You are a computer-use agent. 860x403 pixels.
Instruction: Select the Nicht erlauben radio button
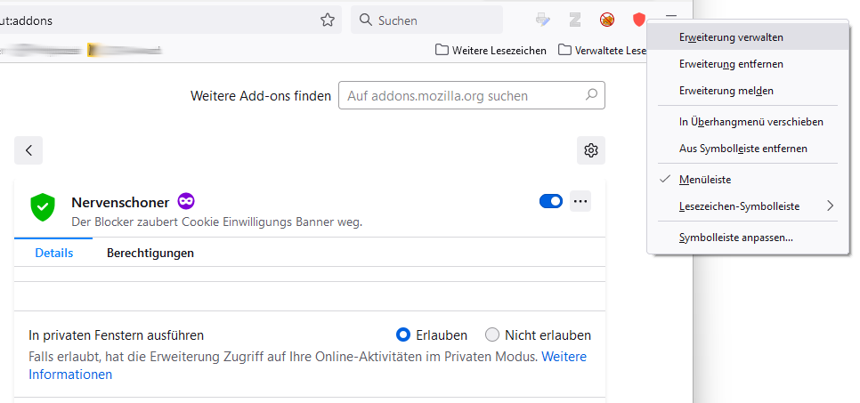click(492, 334)
